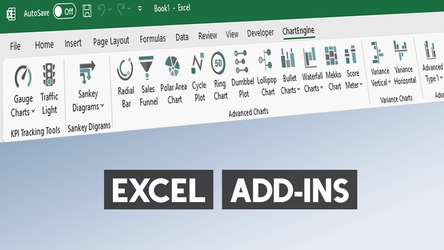Switch to the View tab
The image size is (444, 250).
[232, 34]
